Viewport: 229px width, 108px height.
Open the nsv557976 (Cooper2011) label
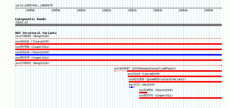pyautogui.click(x=156, y=95)
